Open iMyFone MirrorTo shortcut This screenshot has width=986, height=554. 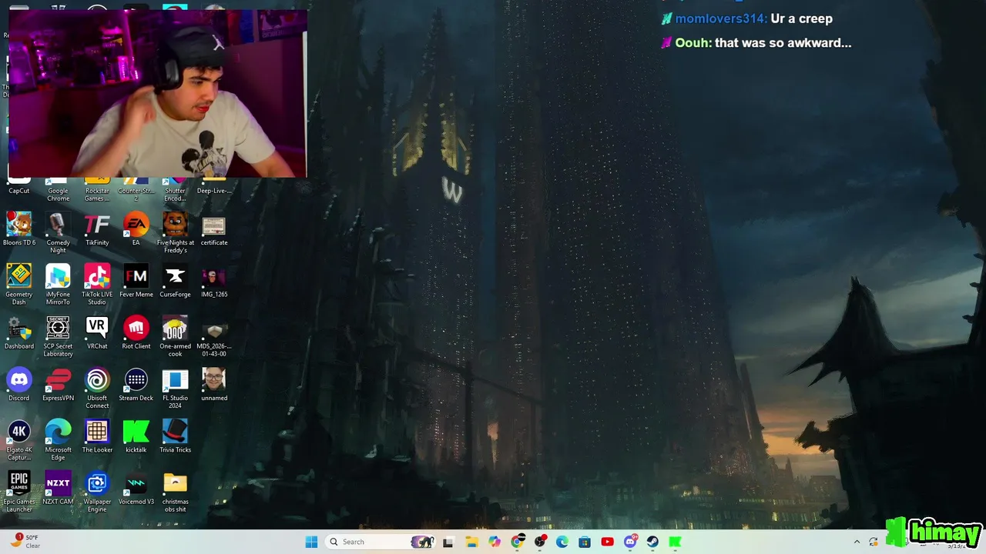click(x=58, y=285)
